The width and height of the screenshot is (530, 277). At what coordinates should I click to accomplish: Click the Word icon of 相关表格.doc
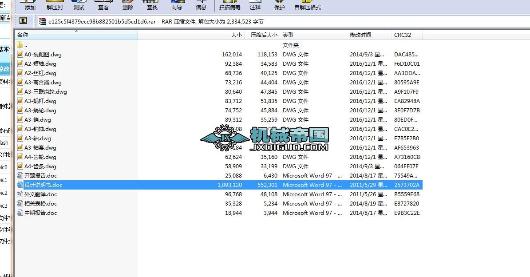pos(20,203)
